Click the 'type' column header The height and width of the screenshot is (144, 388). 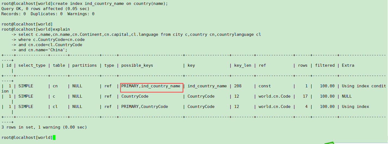pyautogui.click(x=109, y=65)
